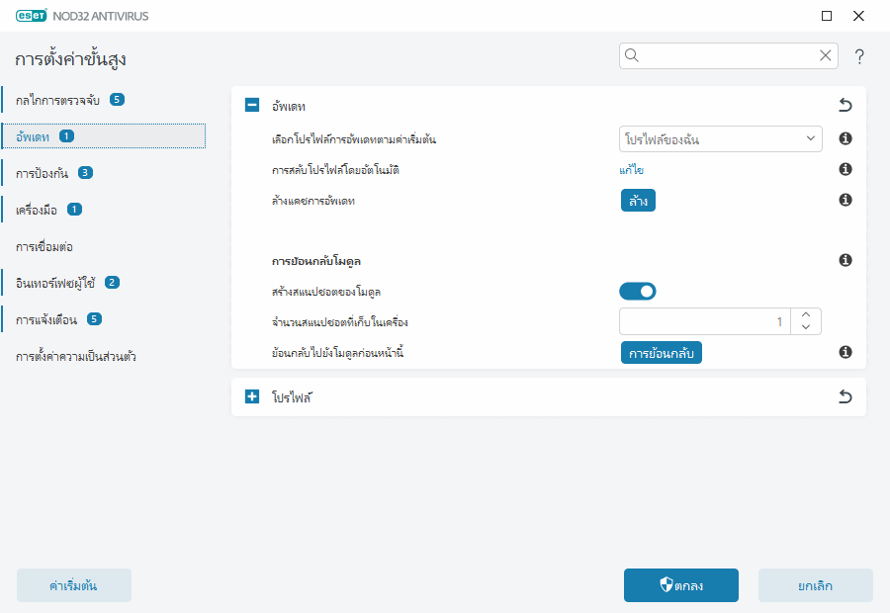Image resolution: width=890 pixels, height=613 pixels.
Task: Open help with the question mark icon
Action: 859,56
